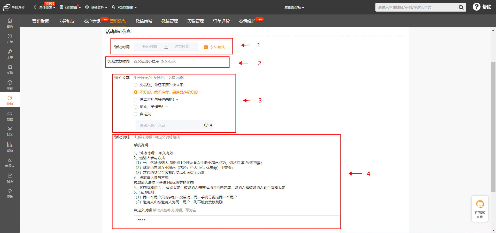Open the 数据 data sidebar icon
The width and height of the screenshot is (496, 233).
coord(10,116)
